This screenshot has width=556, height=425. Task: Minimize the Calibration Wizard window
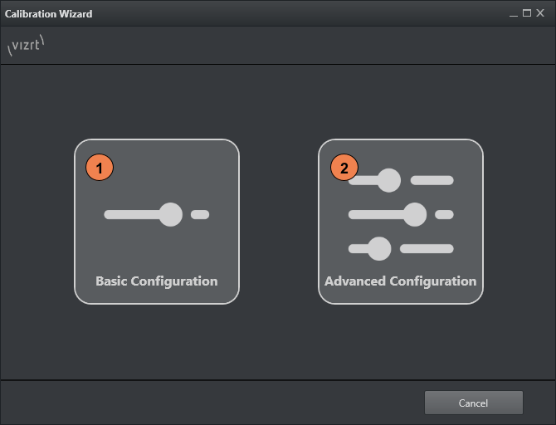514,14
